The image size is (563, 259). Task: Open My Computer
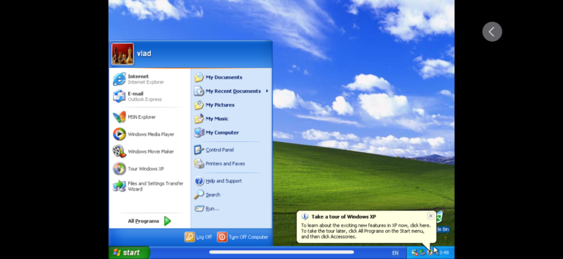coord(231,133)
